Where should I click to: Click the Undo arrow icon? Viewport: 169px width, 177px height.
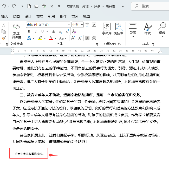tap(4, 6)
